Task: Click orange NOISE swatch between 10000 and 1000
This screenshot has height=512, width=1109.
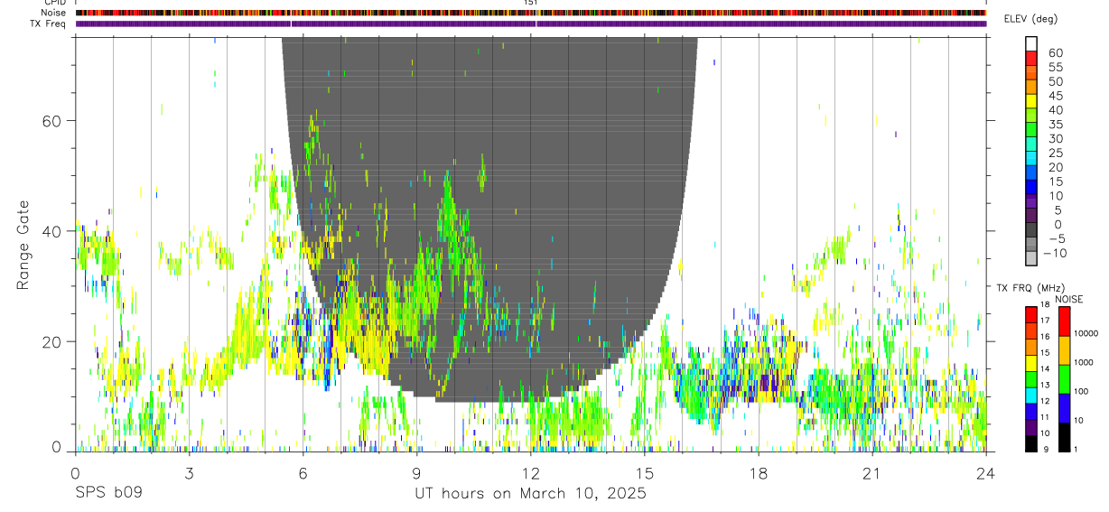Action: 1064,349
